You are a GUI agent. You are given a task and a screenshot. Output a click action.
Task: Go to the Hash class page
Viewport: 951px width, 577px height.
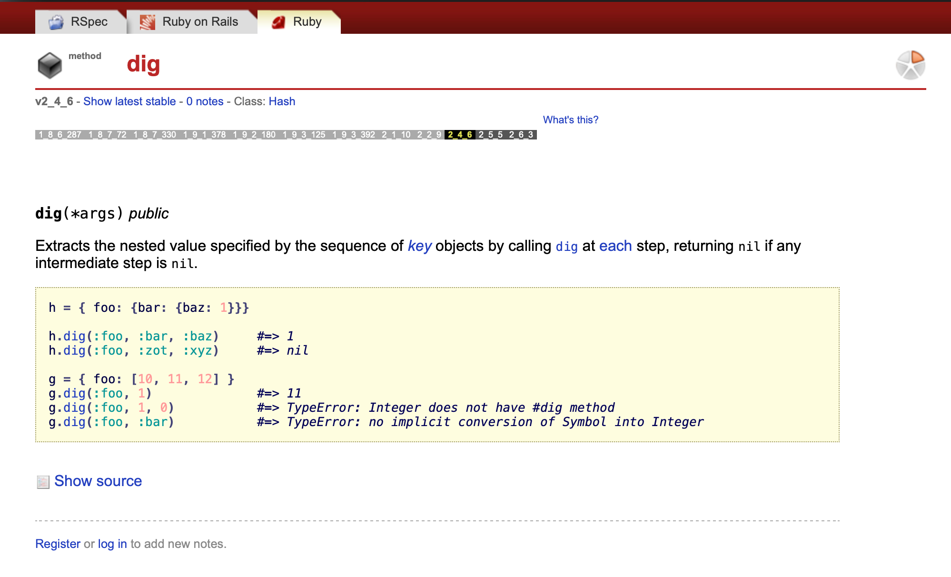(282, 101)
